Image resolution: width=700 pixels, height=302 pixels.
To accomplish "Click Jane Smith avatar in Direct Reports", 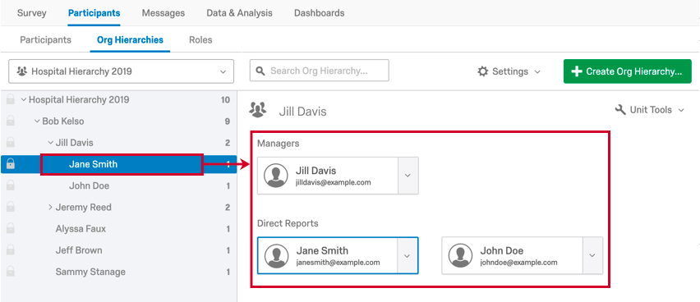I will click(x=276, y=255).
